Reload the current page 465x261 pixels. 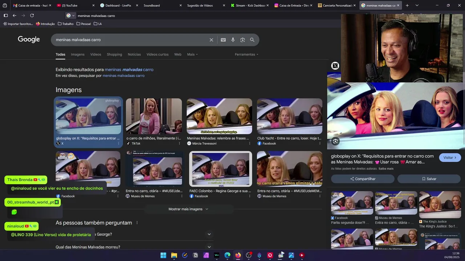(32, 16)
